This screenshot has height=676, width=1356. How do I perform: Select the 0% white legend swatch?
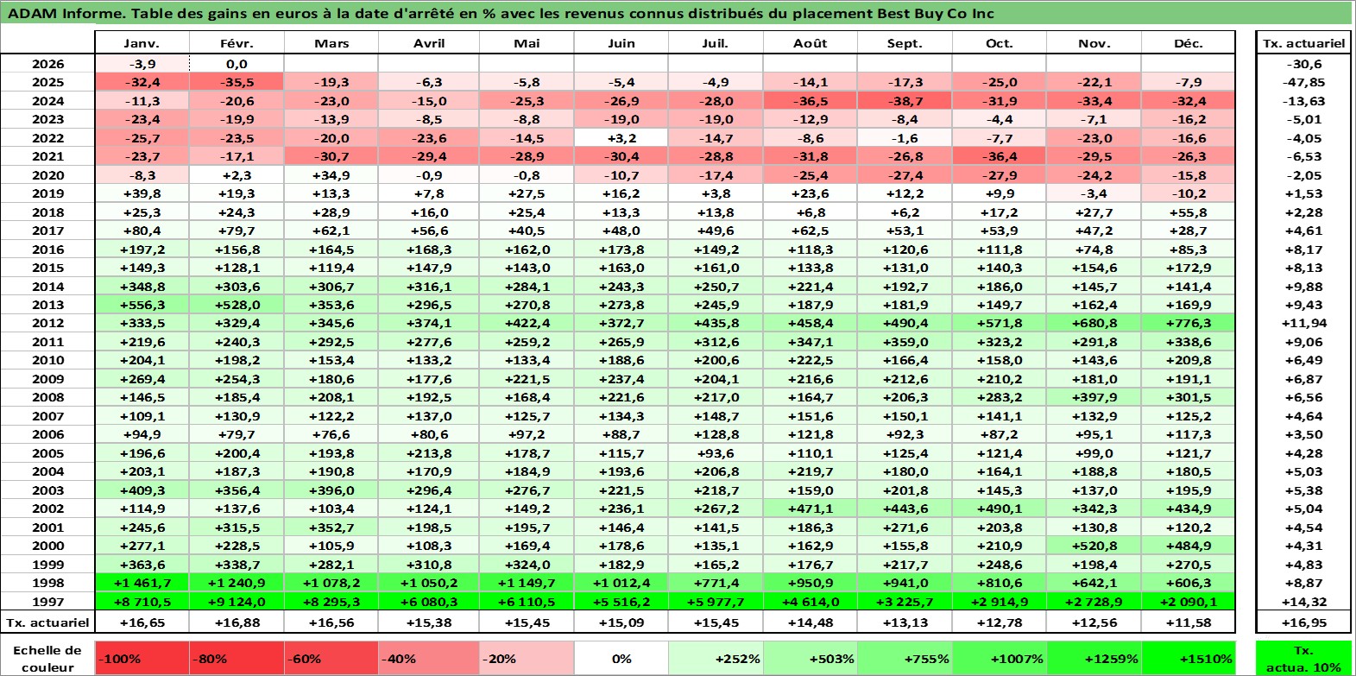[621, 658]
